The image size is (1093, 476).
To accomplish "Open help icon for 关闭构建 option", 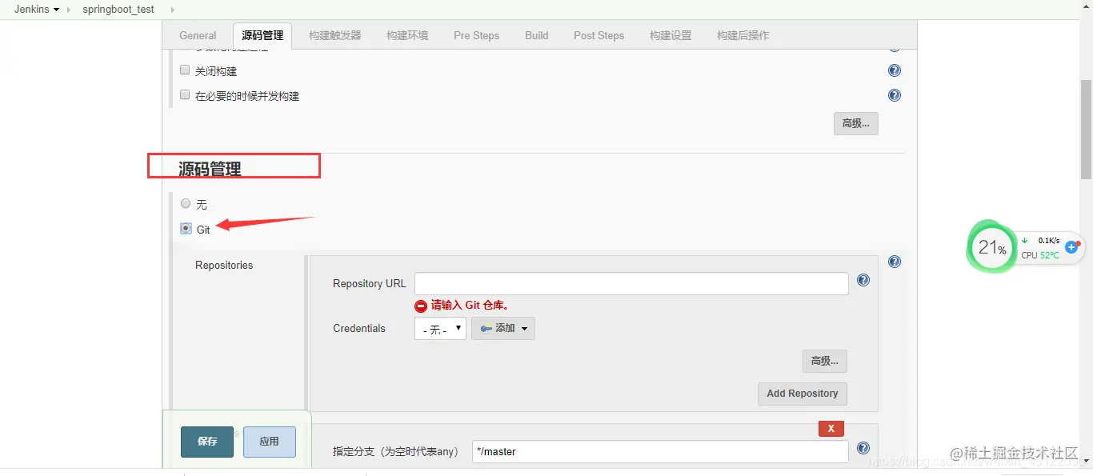I will tap(895, 70).
